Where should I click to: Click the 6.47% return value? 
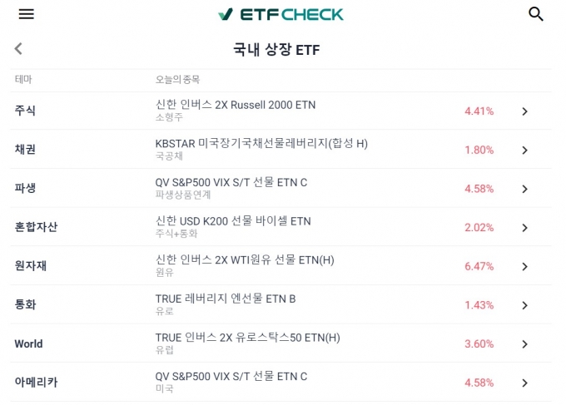(479, 266)
